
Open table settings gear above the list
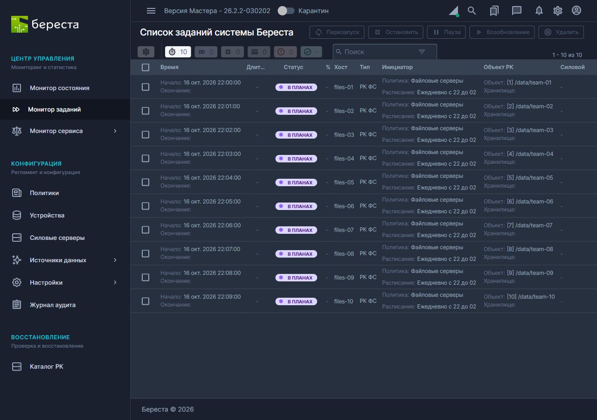[x=146, y=52]
